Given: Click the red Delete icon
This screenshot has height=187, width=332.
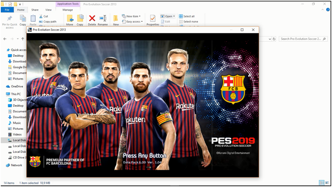Looking at the screenshot, I should point(92,18).
